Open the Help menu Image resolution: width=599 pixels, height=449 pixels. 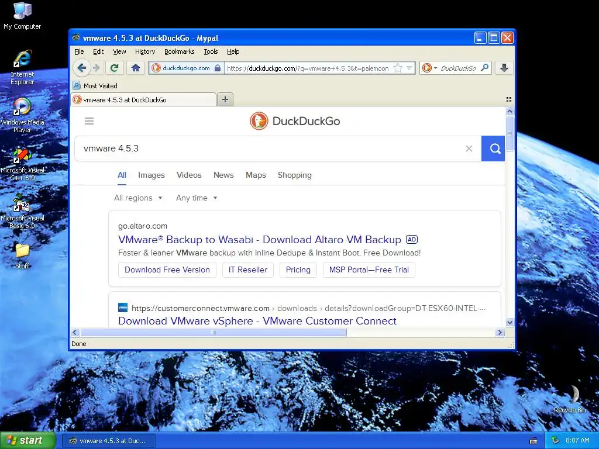coord(233,51)
